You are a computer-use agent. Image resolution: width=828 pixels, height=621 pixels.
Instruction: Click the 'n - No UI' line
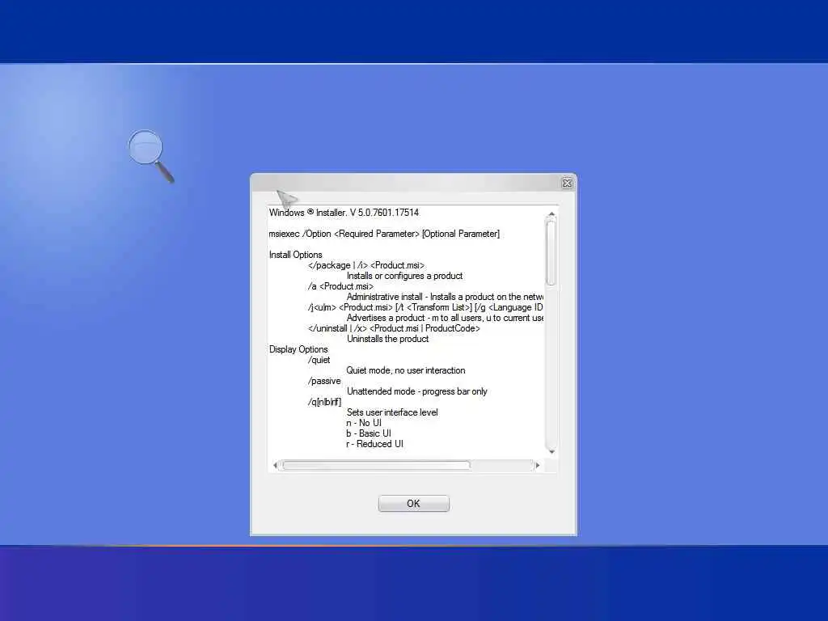click(364, 423)
